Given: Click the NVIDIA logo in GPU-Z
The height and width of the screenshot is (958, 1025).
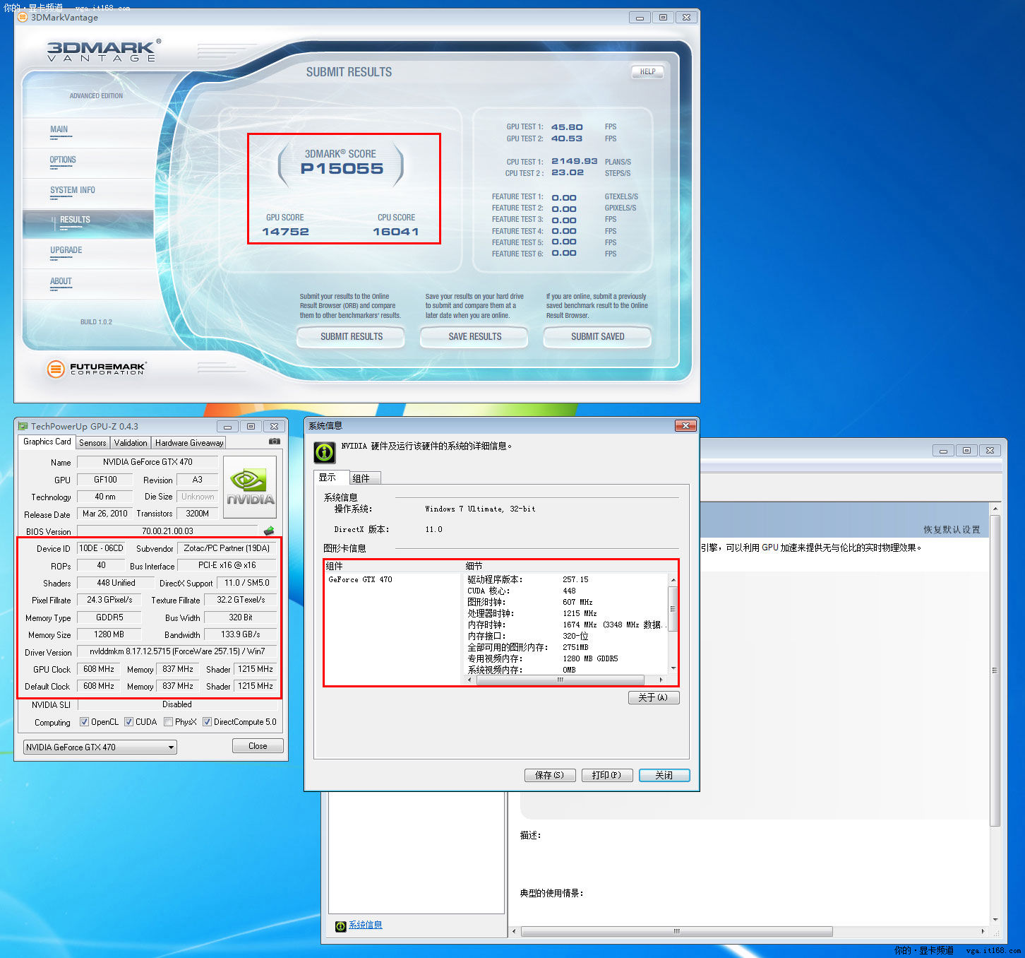Looking at the screenshot, I should pos(250,487).
